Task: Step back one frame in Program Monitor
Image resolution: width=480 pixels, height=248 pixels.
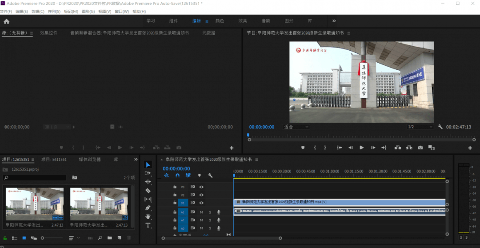Action: 351,148
